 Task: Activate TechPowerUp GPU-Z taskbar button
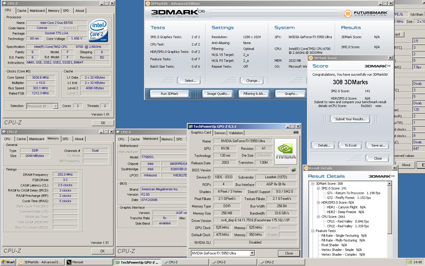pos(138,262)
